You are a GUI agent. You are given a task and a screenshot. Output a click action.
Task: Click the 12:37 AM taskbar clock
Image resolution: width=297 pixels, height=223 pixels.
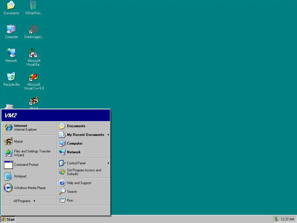pyautogui.click(x=287, y=219)
